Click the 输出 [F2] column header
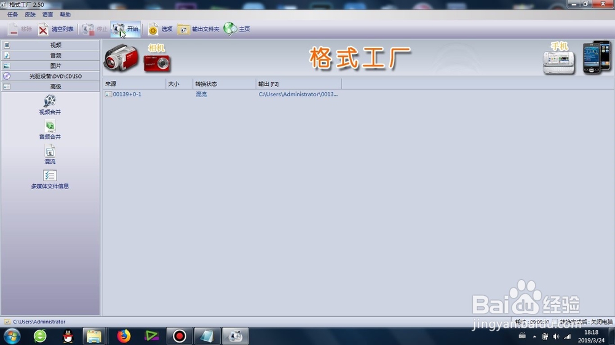This screenshot has width=615, height=345. coord(299,84)
